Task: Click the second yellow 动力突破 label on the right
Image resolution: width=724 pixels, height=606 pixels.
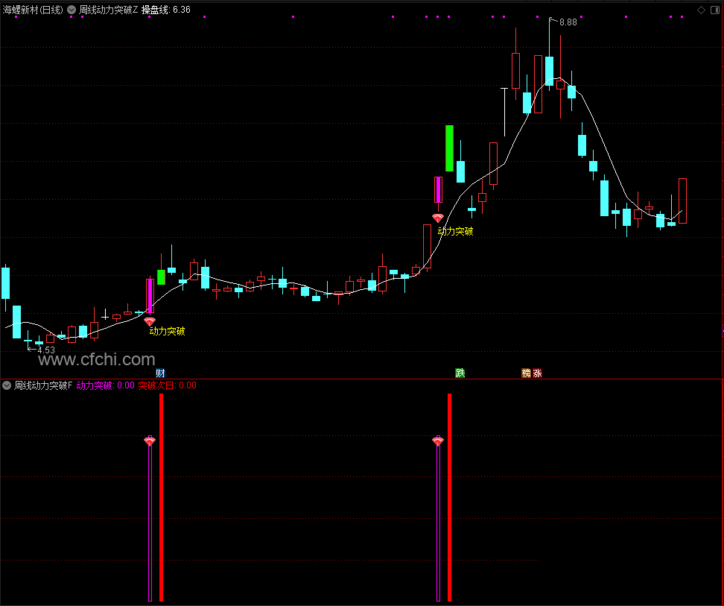Action: 455,231
